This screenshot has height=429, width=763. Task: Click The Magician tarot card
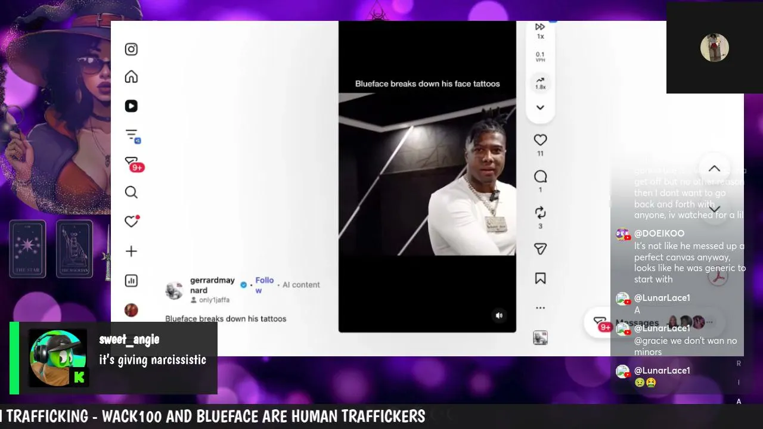coord(75,249)
